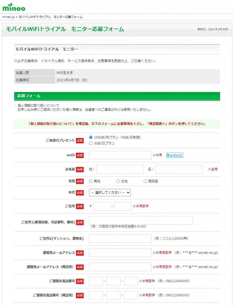
Task: Click the 必須 badge beside ご希望のプレゼント
Action: tap(79, 140)
